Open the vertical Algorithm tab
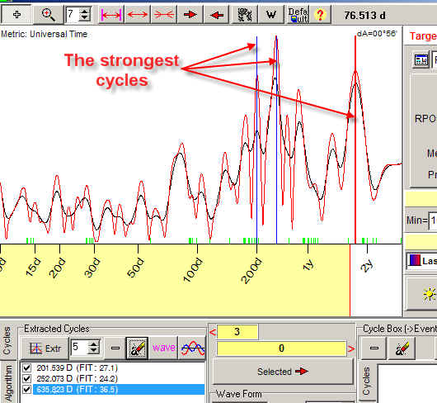The image size is (437, 403). coord(8,383)
